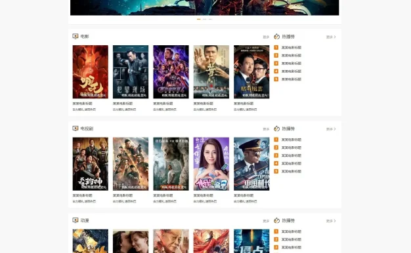Click rank badge 5 in 电视剧 热播榜
Image resolution: width=411 pixels, height=253 pixels.
(276, 171)
